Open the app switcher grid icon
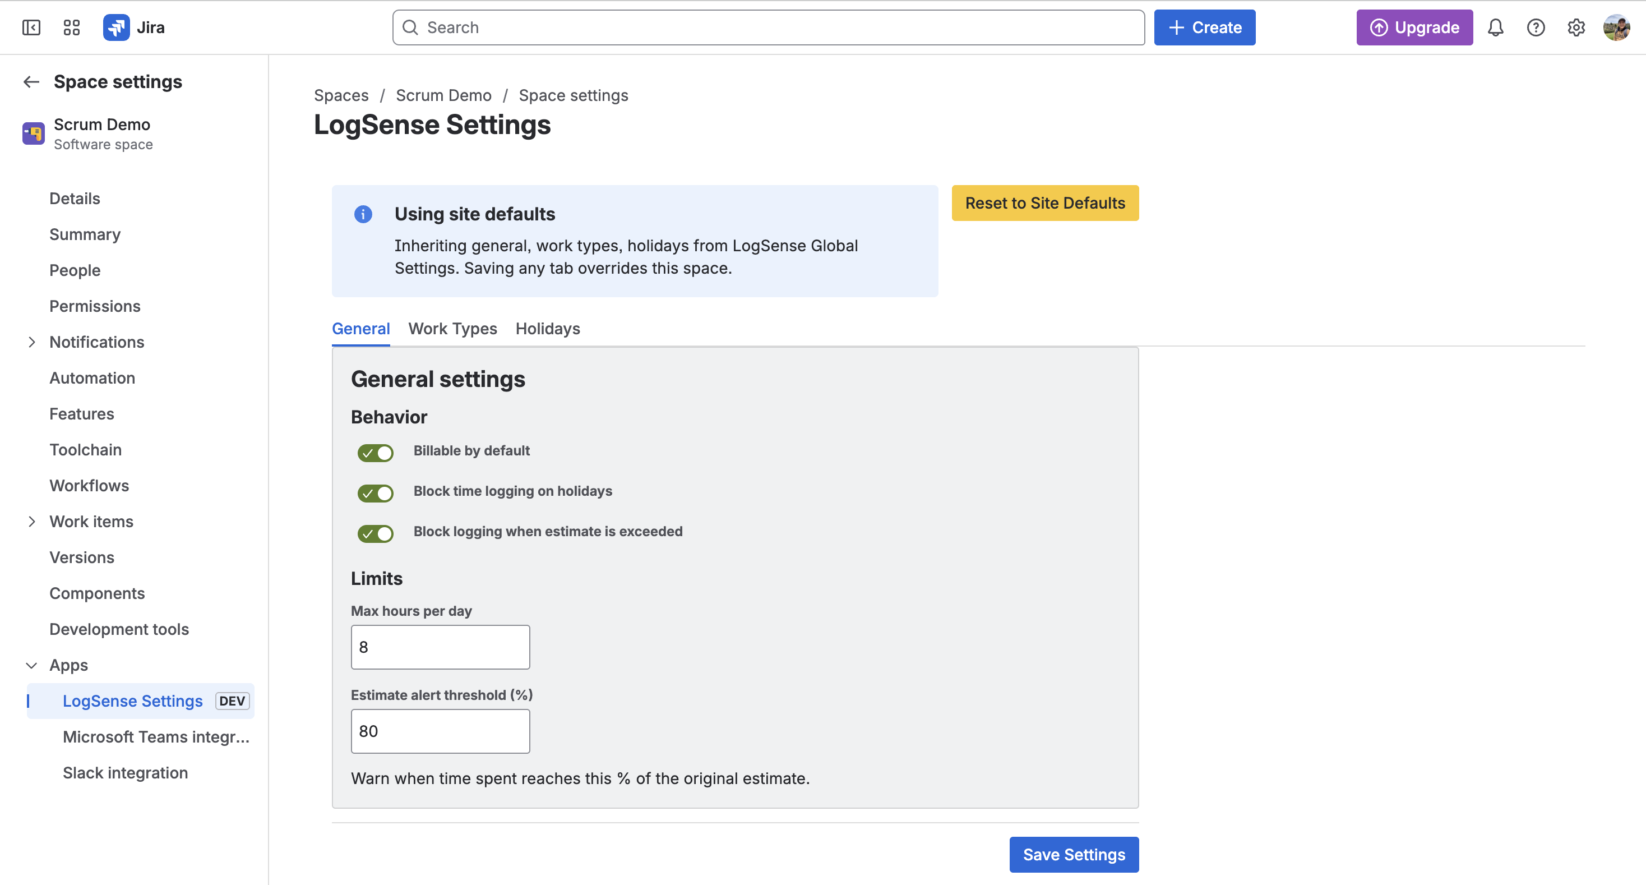Image resolution: width=1646 pixels, height=885 pixels. [x=72, y=27]
